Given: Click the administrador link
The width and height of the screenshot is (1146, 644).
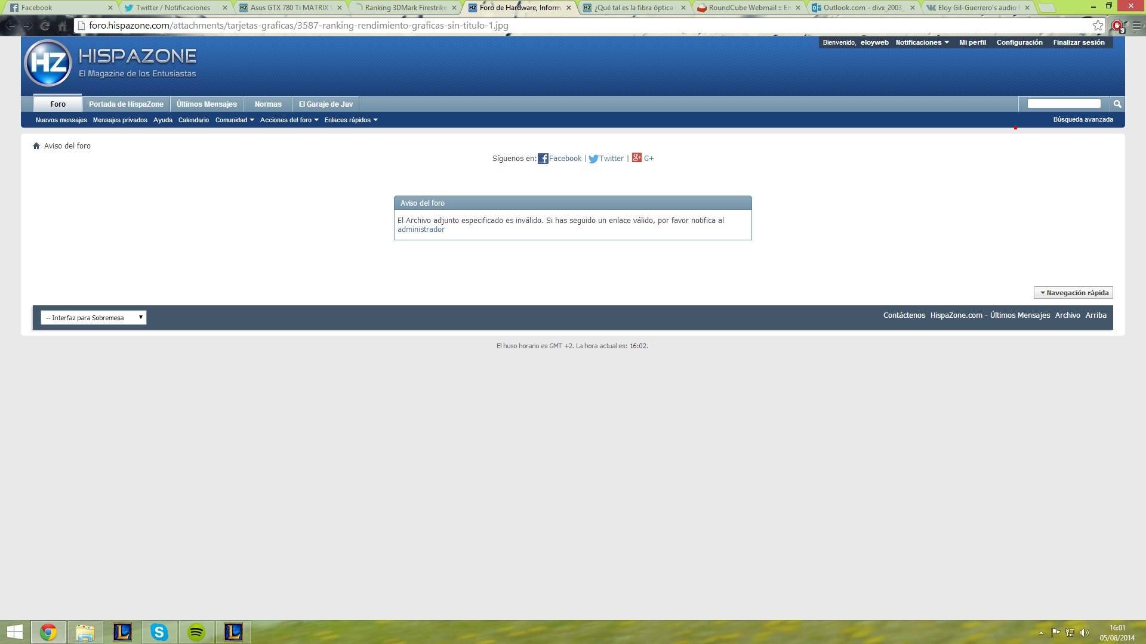Looking at the screenshot, I should tap(421, 230).
